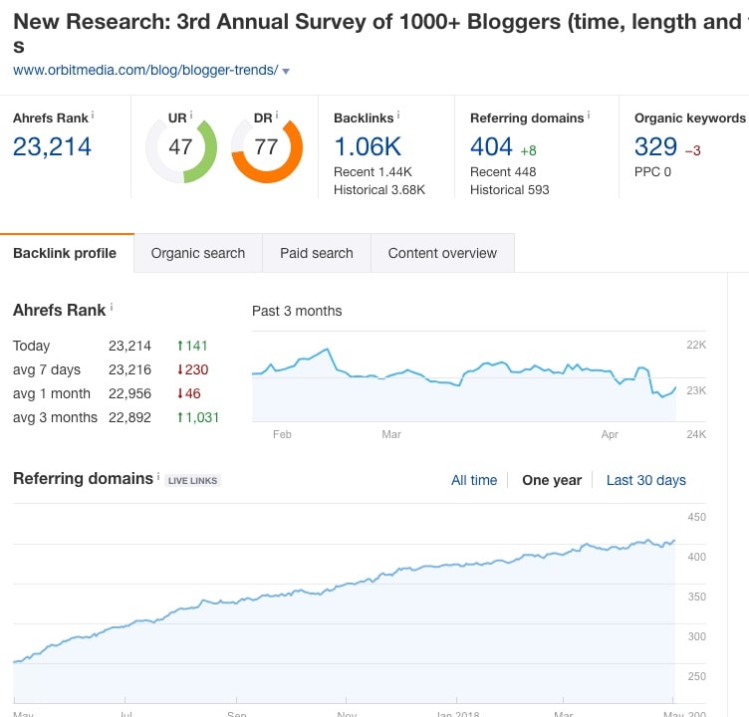749x717 pixels.
Task: Switch to the Organic search tab
Action: [198, 253]
